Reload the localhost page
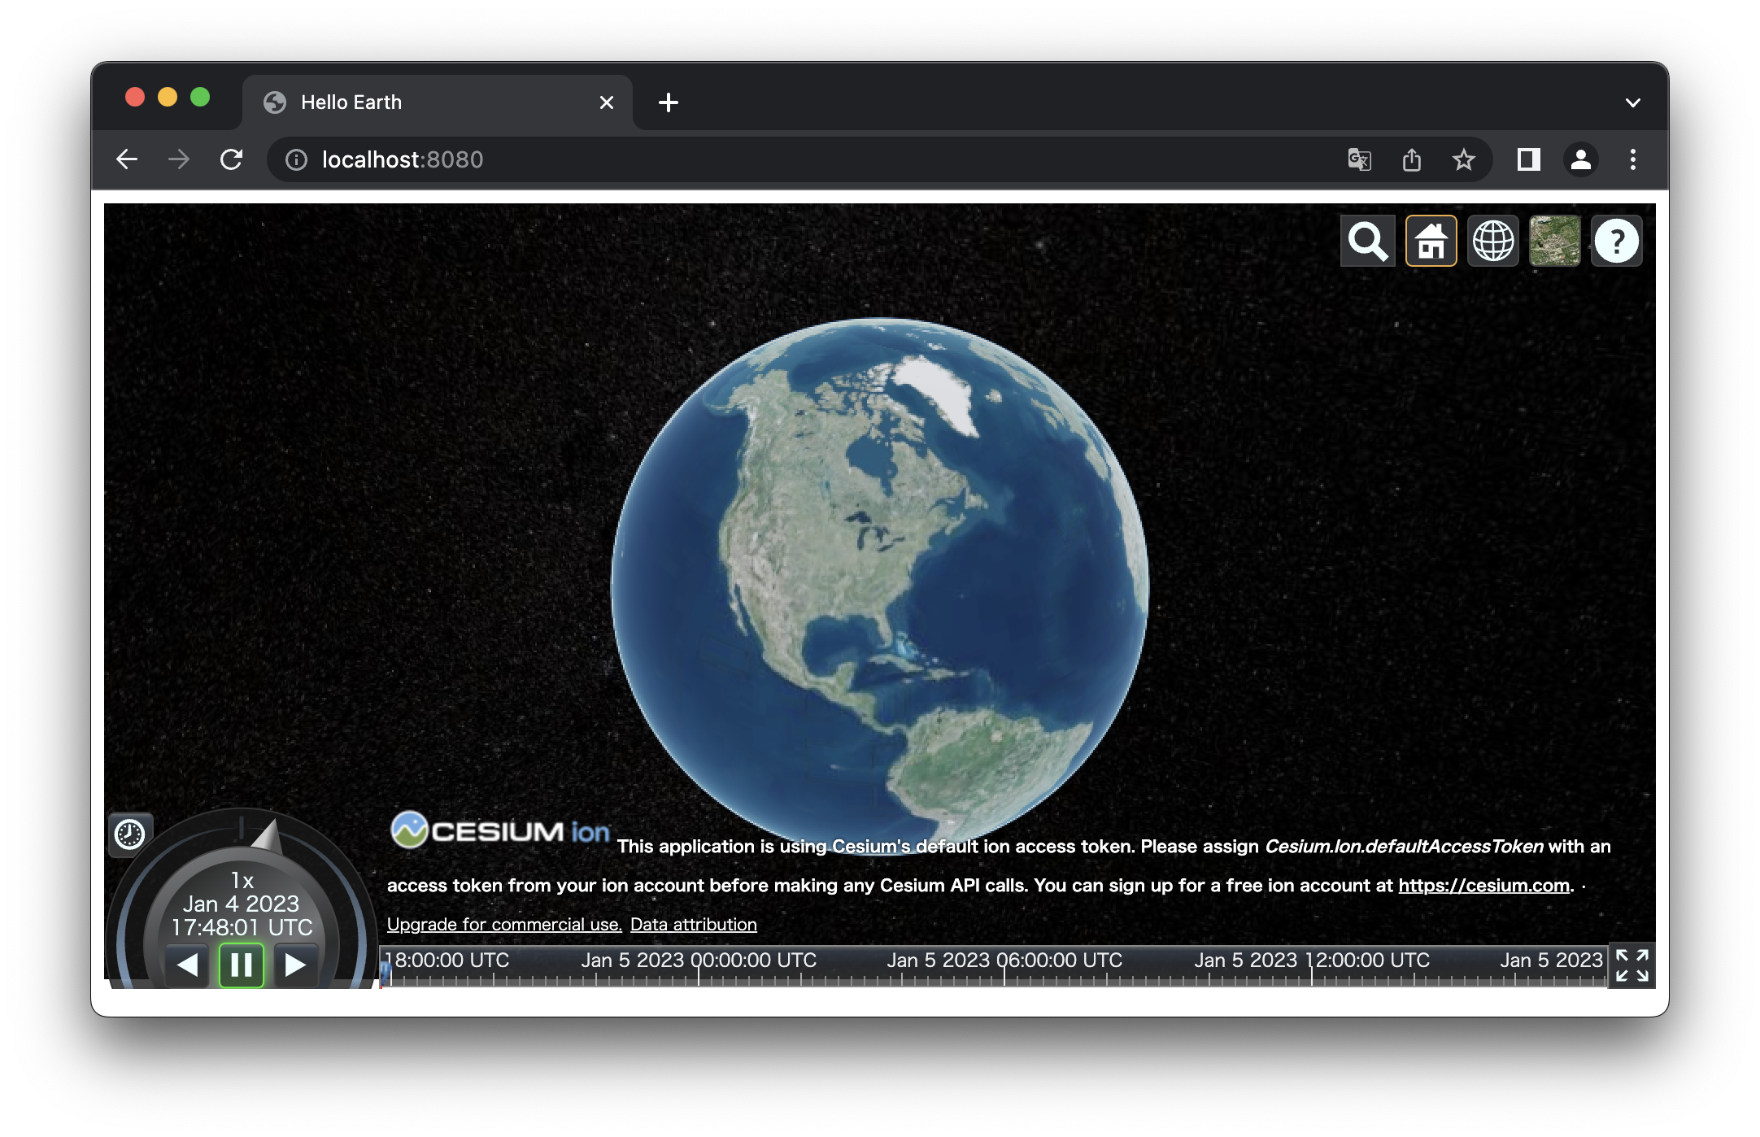This screenshot has width=1760, height=1137. 232,159
